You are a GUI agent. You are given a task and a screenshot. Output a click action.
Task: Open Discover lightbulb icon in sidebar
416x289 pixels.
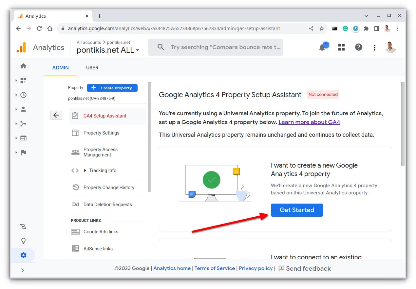(x=23, y=241)
